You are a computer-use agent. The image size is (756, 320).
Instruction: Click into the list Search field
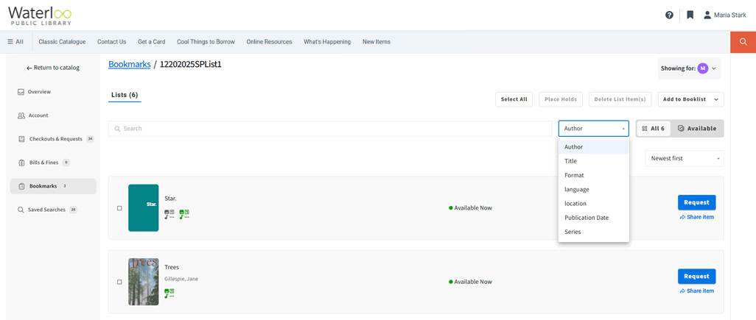click(330, 129)
